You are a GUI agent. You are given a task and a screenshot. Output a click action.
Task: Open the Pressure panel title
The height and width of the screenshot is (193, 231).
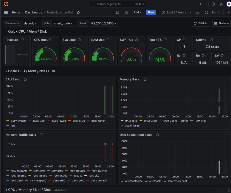click(12, 40)
